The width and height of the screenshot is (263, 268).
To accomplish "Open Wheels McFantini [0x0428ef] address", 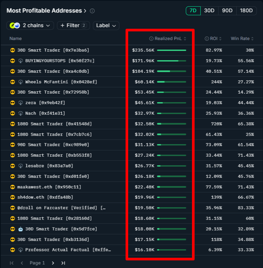I will click(61, 82).
